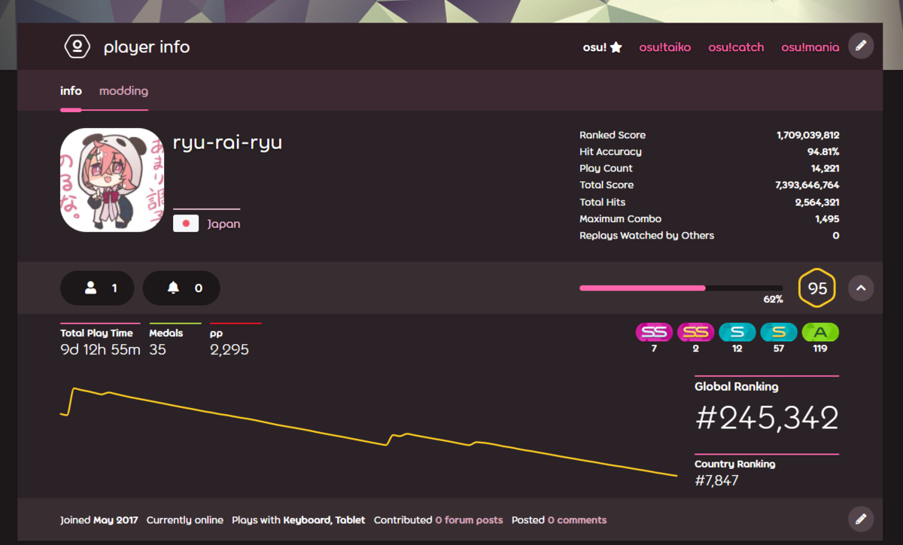Image resolution: width=903 pixels, height=545 pixels.
Task: Click the username ryu-rai-ryu
Action: tap(227, 142)
